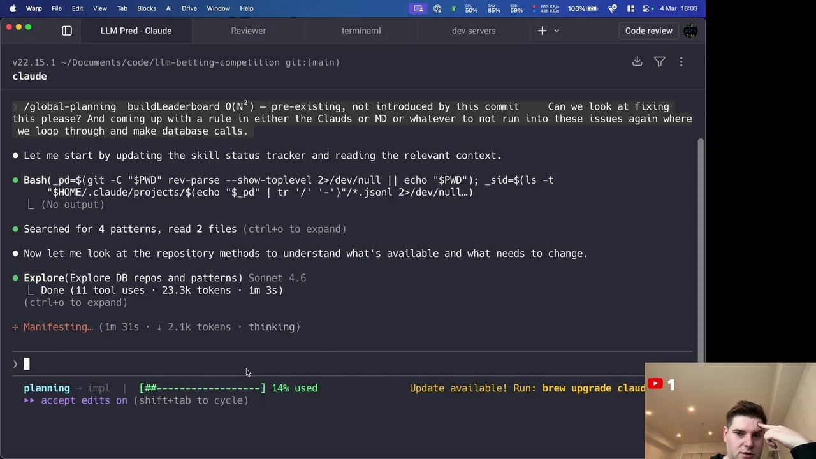Image resolution: width=816 pixels, height=459 pixels.
Task: Click the git:(main) branch text
Action: (312, 62)
